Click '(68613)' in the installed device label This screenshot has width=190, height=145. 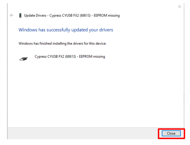[71, 56]
